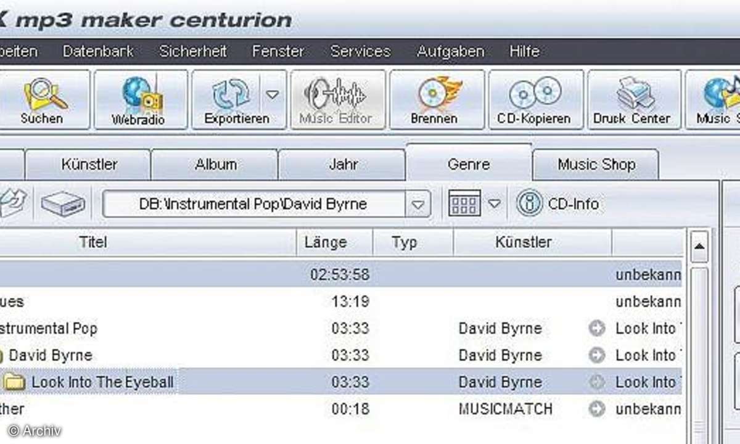Open the Sicherheit menu
Screen dimensions: 740x444
click(193, 51)
